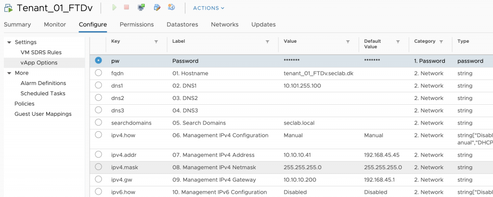
Task: Collapse the More tree section
Action: point(9,73)
